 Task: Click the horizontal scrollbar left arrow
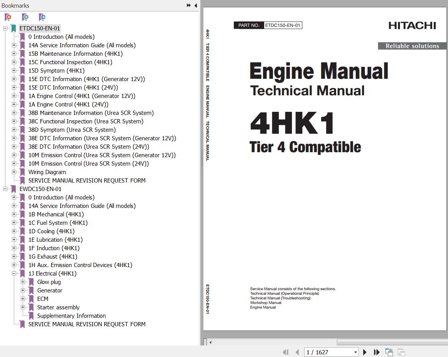point(211,342)
